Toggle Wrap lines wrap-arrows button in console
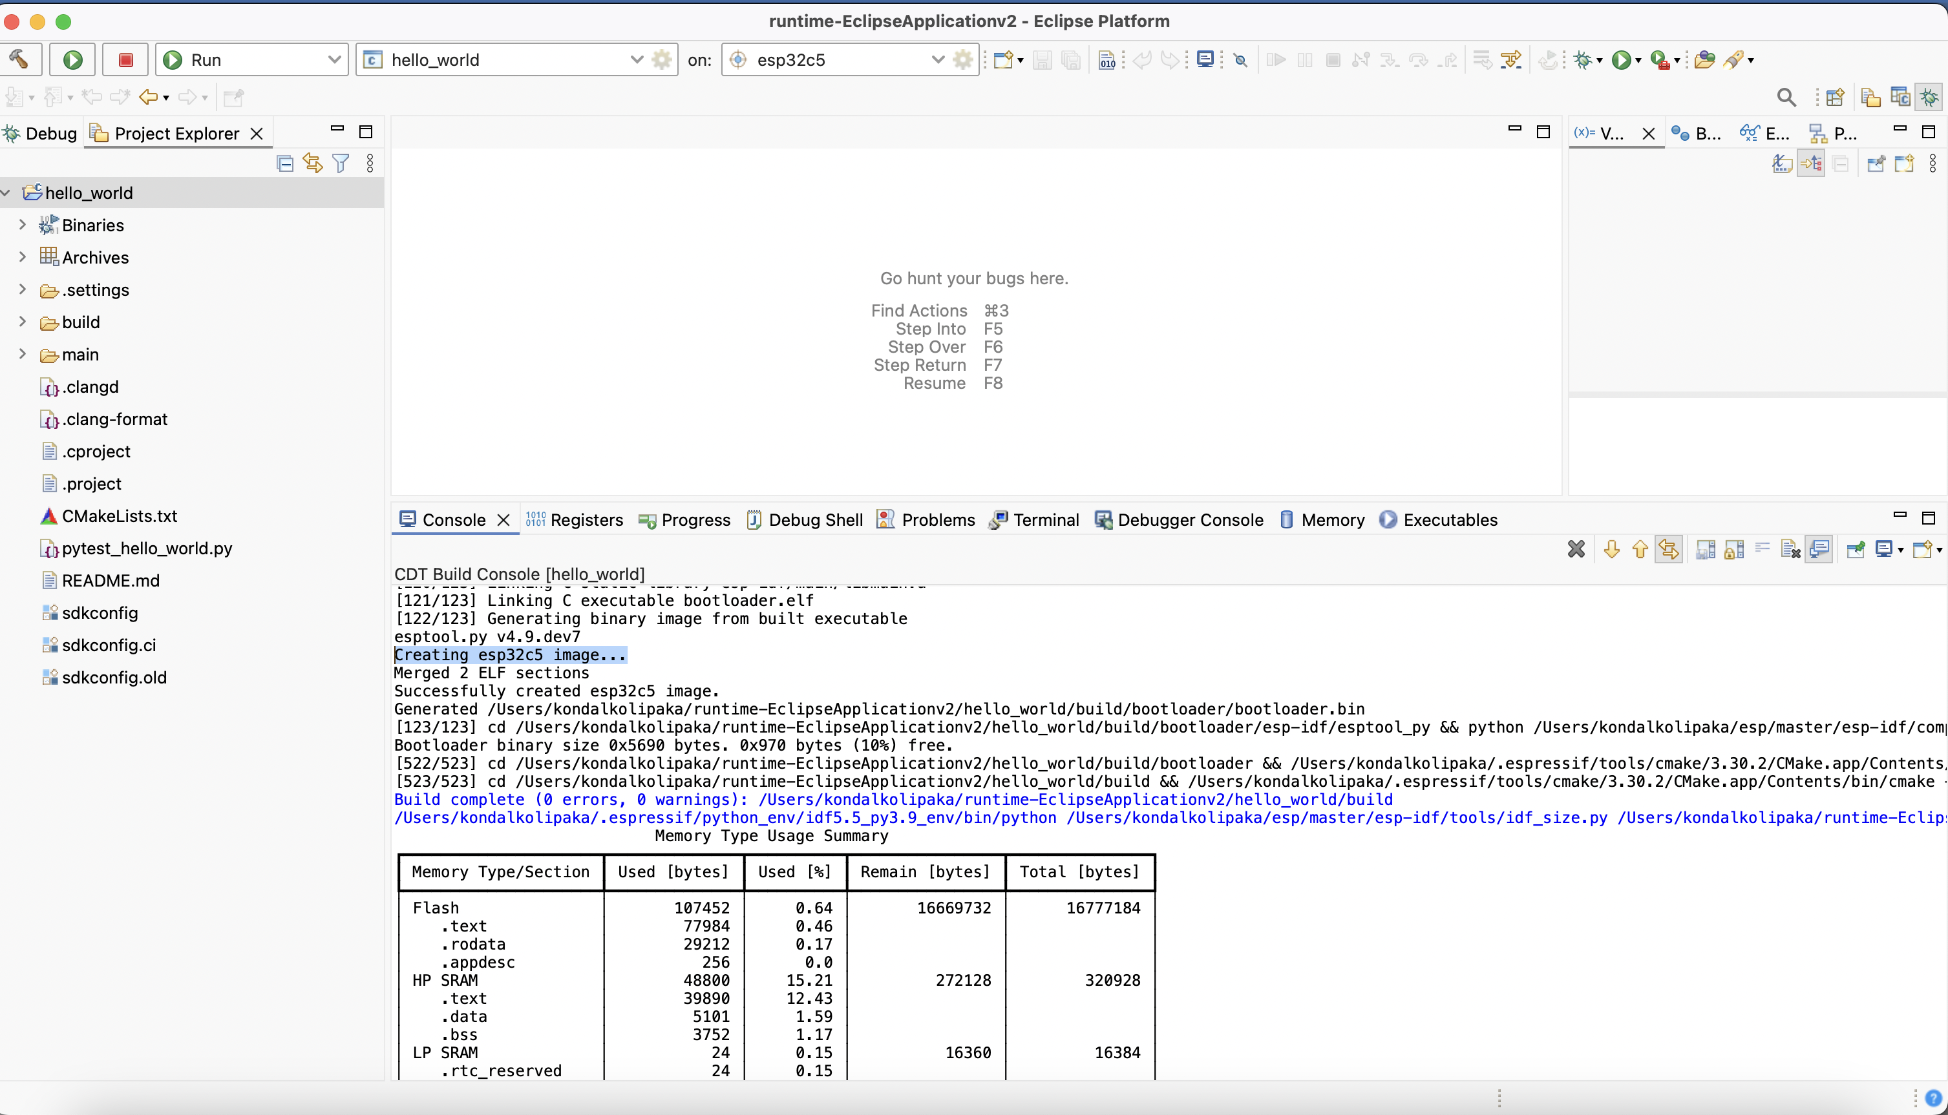The height and width of the screenshot is (1115, 1948). [x=1762, y=549]
